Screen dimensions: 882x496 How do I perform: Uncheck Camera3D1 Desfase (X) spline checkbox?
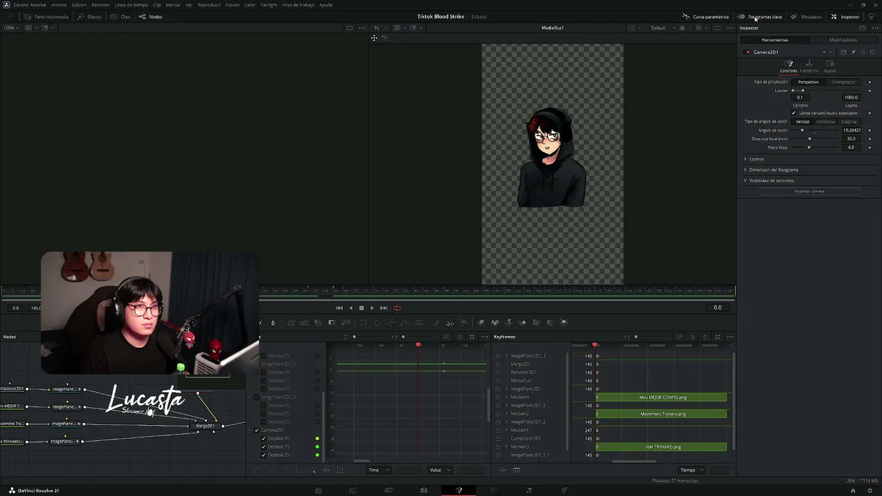(263, 439)
